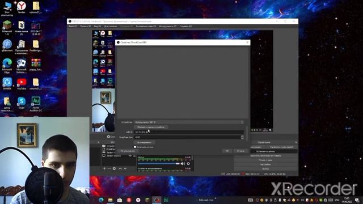363x204 pixels.
Task: Open qBittorrent from the desktop
Action: (x=7, y=45)
